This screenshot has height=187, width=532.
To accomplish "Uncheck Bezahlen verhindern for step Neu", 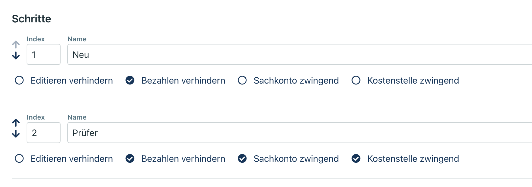I will pos(130,80).
